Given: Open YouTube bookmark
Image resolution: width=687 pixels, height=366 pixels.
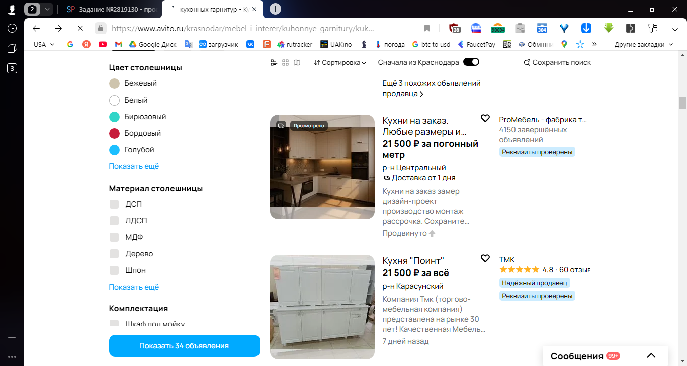Looking at the screenshot, I should pyautogui.click(x=103, y=44).
